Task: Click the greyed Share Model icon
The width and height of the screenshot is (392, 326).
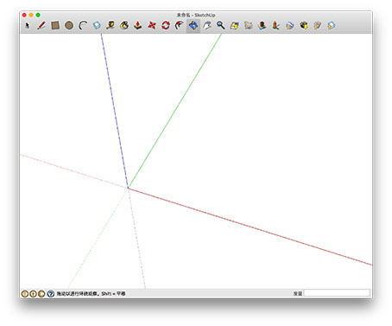Action: coord(317,26)
